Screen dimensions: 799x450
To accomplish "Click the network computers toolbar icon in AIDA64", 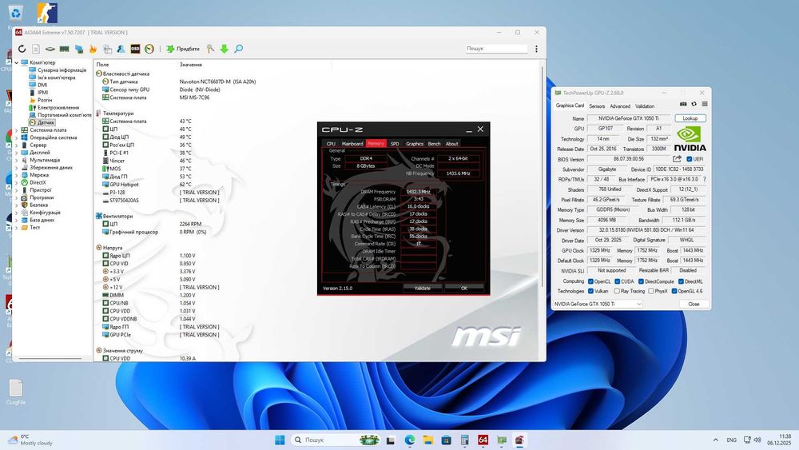I will tap(79, 49).
